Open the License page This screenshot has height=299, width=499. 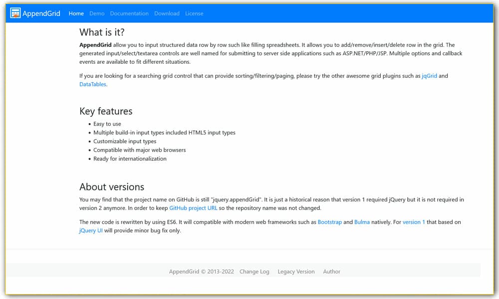tap(194, 13)
